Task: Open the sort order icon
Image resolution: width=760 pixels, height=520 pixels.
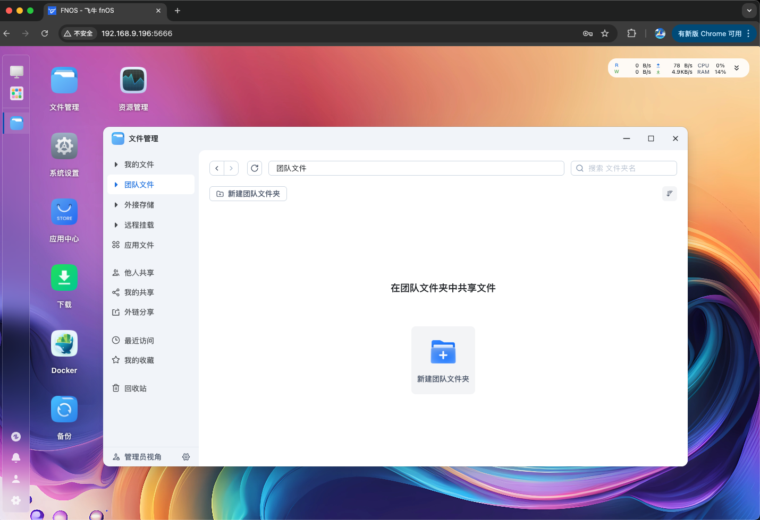Action: [x=669, y=194]
